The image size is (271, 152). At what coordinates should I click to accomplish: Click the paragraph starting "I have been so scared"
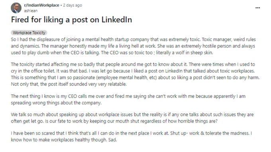pos(132,137)
